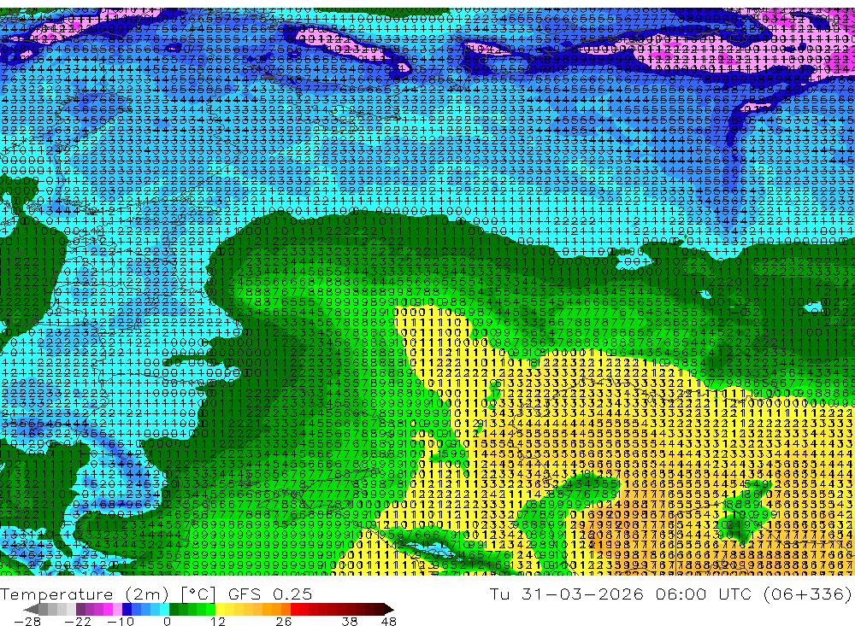855x626 pixels.
Task: Click the '-10' legend value
Action: (121, 621)
